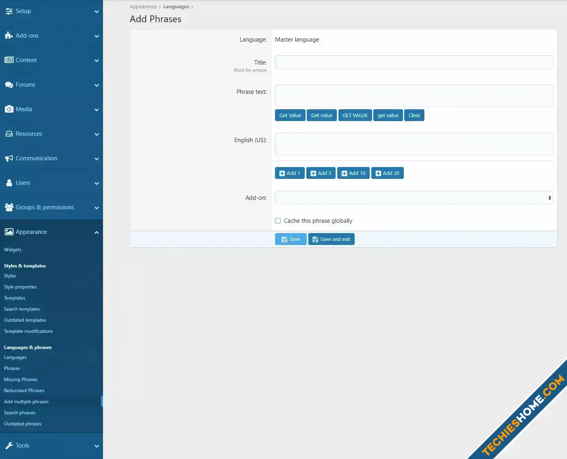Open Search templates
The width and height of the screenshot is (567, 459).
tap(22, 309)
